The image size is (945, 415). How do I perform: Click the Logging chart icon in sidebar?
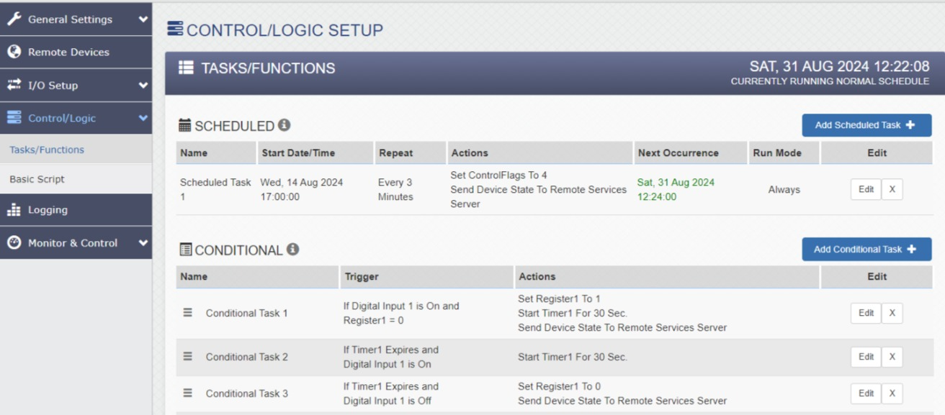tap(14, 210)
